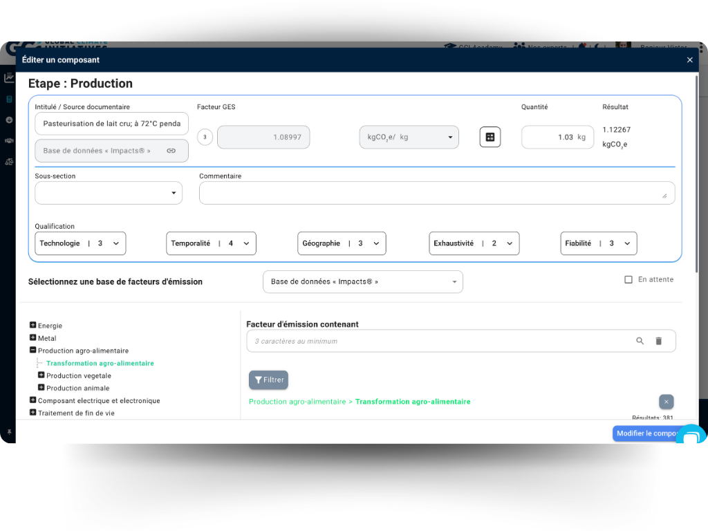Select Transformation agro-alimentaire in the tree
The width and height of the screenshot is (708, 531).
tap(100, 363)
